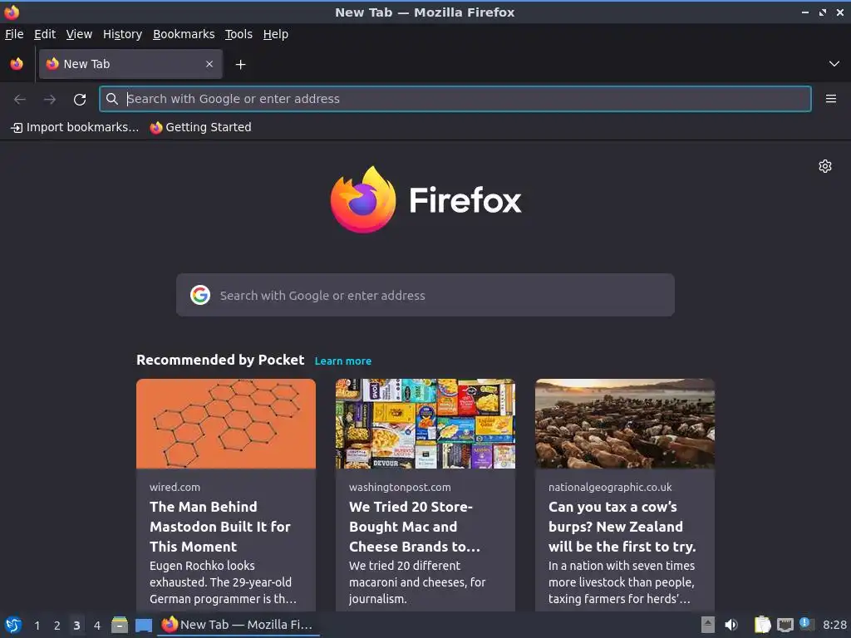Open the Lubuntu start menu icon
The height and width of the screenshot is (638, 851).
click(x=13, y=625)
